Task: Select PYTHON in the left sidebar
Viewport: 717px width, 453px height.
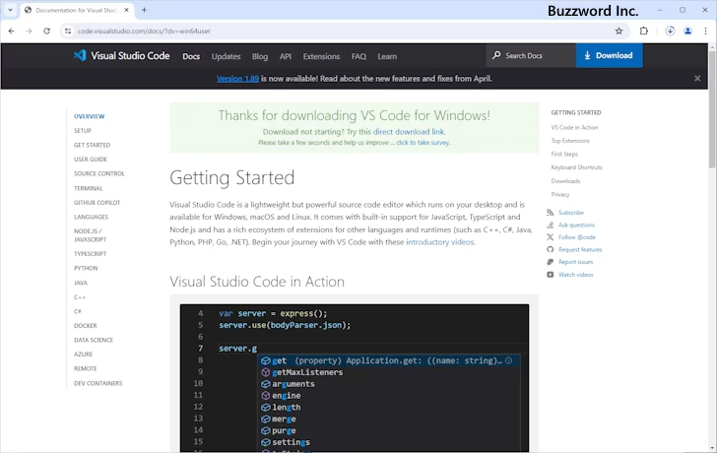Action: coord(86,268)
